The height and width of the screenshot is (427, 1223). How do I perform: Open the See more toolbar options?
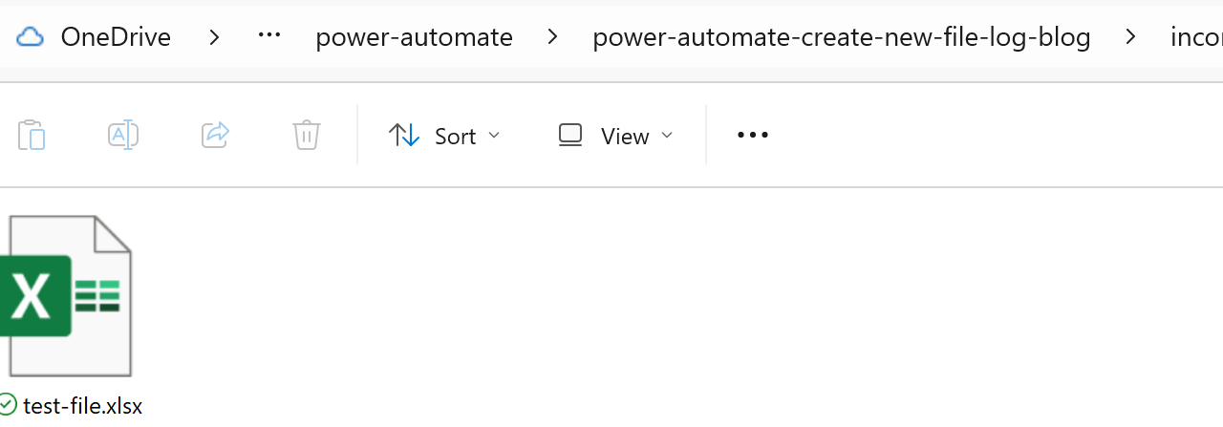tap(753, 136)
